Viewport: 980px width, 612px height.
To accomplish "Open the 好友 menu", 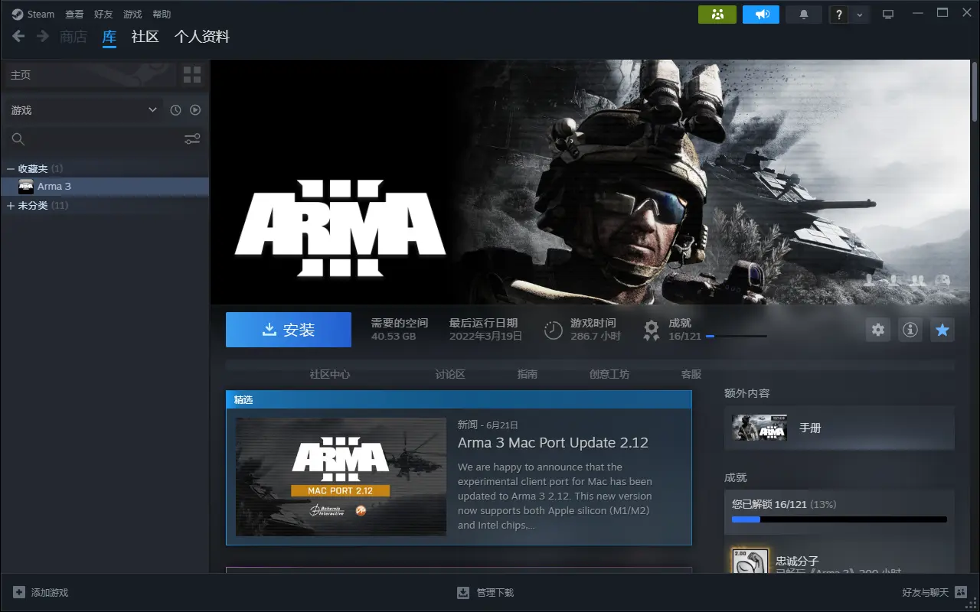I will click(x=103, y=15).
